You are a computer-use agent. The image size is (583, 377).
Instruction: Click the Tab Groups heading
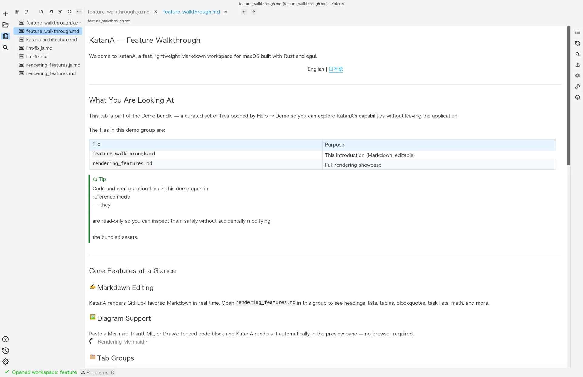(112, 358)
